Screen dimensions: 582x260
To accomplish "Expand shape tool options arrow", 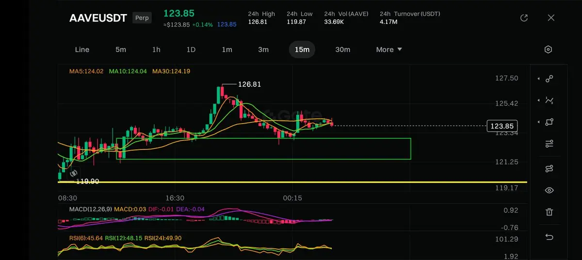I will (538, 122).
